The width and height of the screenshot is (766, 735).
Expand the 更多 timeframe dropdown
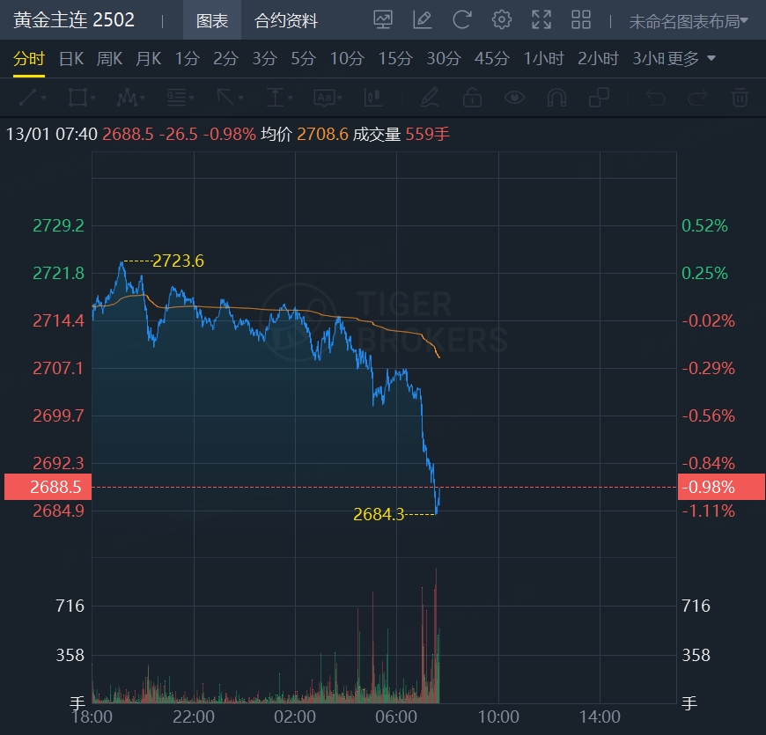click(691, 59)
